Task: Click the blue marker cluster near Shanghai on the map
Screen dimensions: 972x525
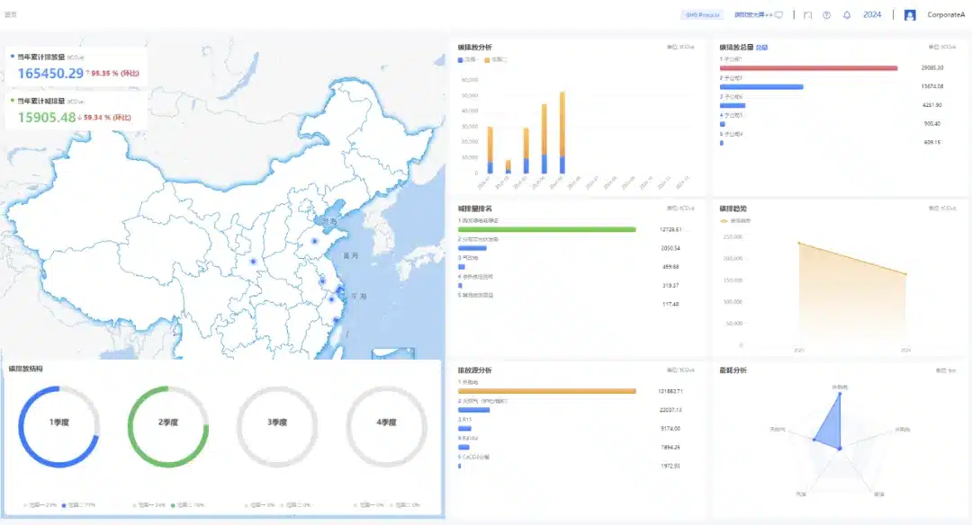Action: [342, 288]
